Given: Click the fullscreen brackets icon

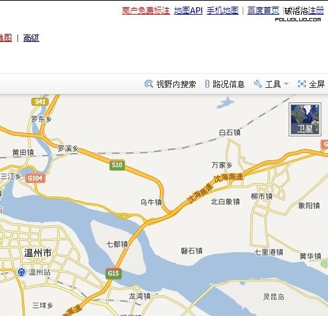Looking at the screenshot, I should (302, 84).
